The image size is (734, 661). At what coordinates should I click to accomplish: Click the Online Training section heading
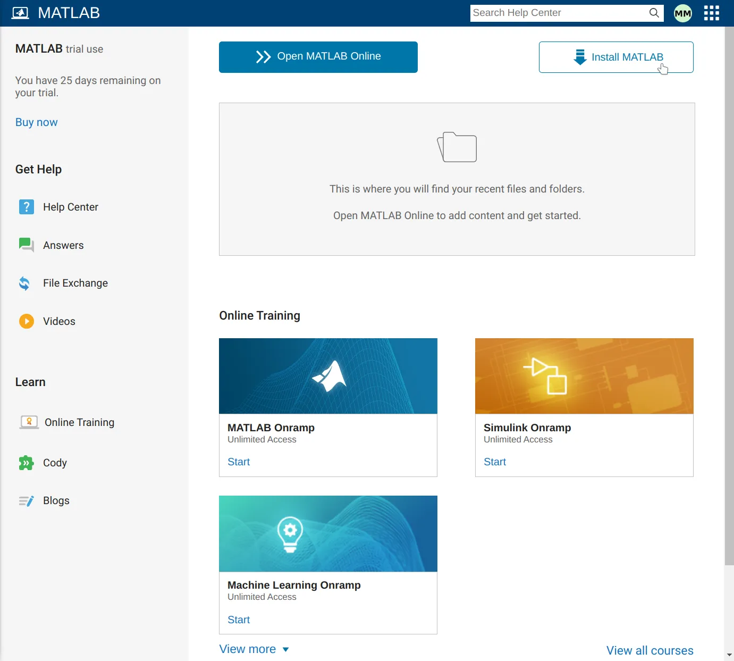pos(259,315)
